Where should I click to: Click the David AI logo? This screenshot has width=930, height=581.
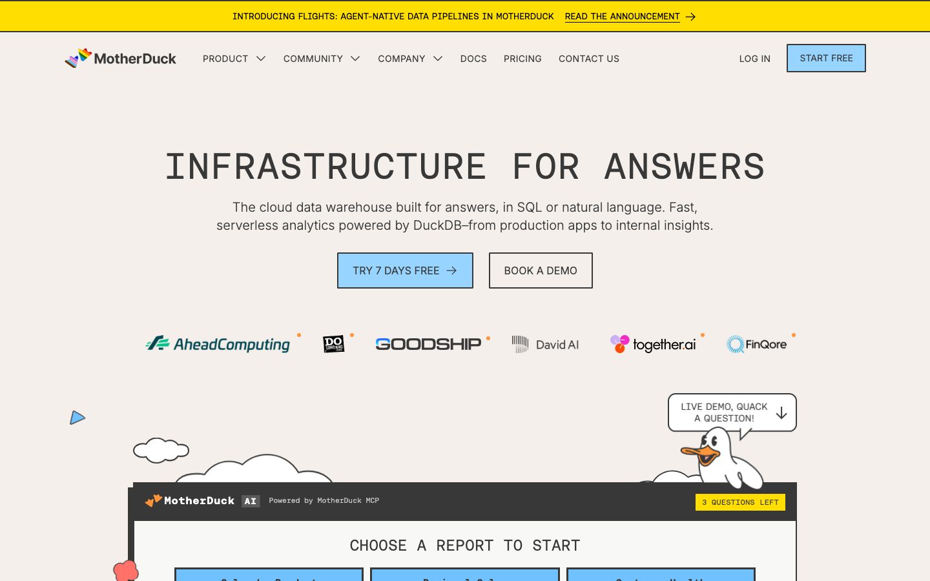(545, 344)
